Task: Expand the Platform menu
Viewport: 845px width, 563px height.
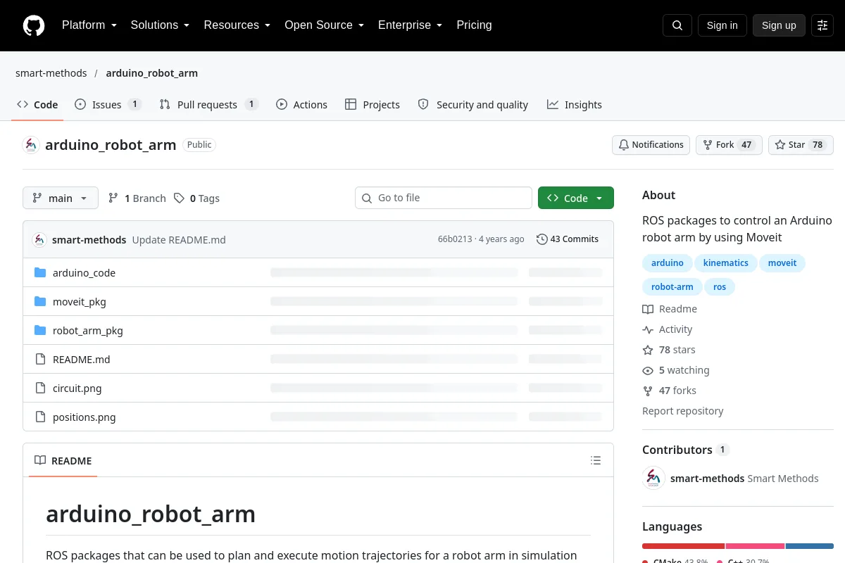Action: click(x=89, y=25)
